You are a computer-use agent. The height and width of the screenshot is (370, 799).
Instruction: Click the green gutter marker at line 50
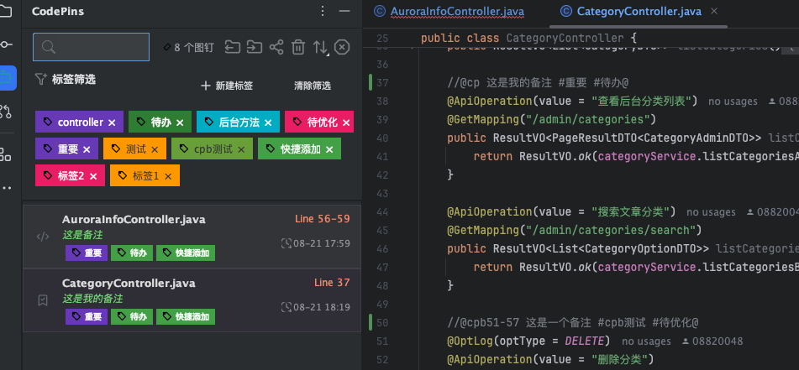[371, 322]
